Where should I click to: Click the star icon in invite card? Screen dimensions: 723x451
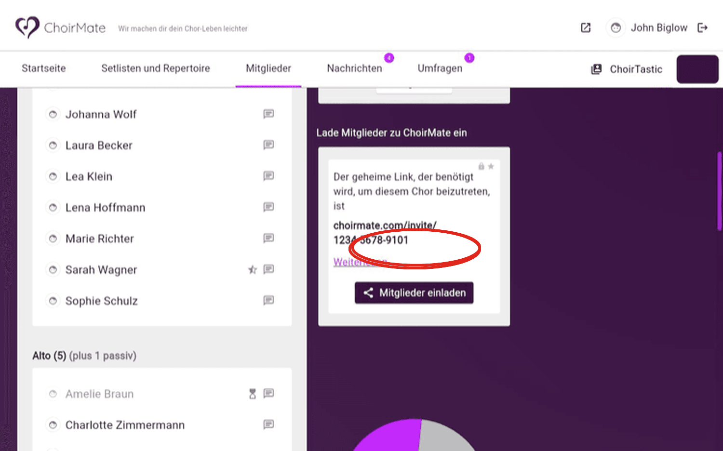click(491, 166)
